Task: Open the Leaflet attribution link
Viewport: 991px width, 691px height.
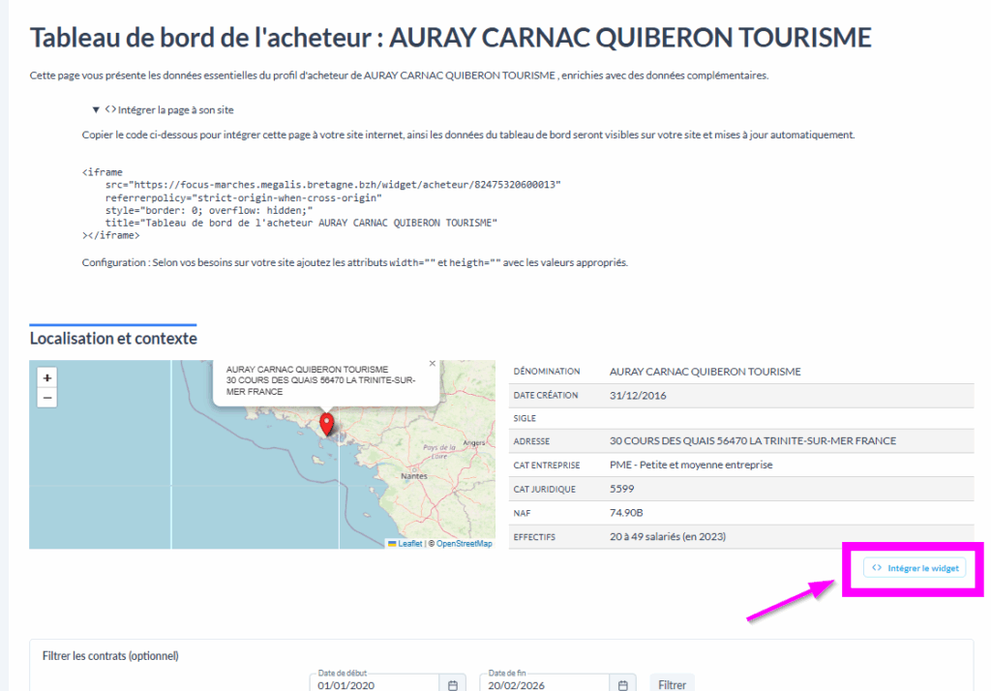Action: [409, 544]
